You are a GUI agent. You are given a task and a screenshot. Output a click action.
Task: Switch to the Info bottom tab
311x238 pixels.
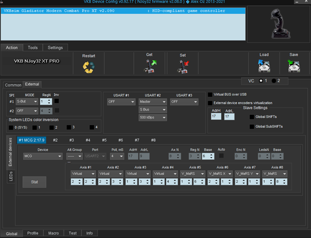[89, 233]
